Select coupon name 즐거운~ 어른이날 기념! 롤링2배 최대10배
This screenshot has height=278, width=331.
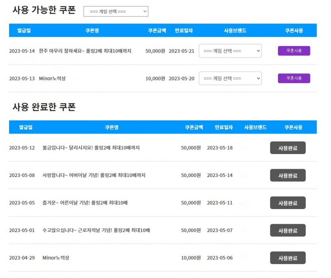pos(85,203)
